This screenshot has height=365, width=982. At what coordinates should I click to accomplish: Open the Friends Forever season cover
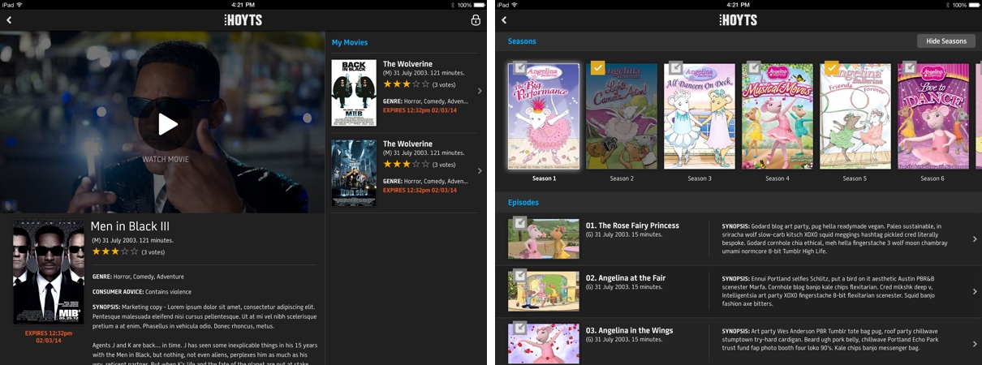[855, 117]
